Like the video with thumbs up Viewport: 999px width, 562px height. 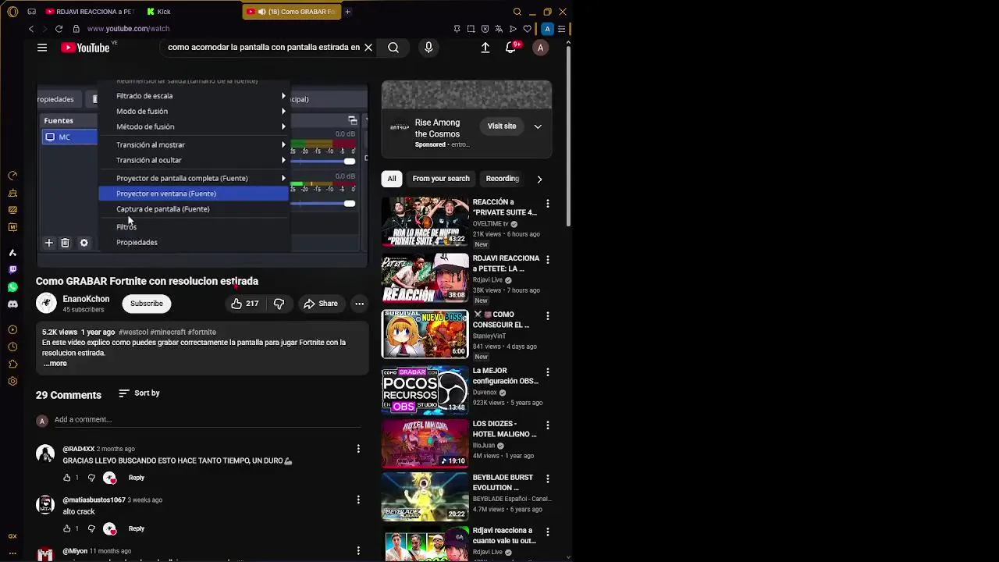click(x=244, y=304)
